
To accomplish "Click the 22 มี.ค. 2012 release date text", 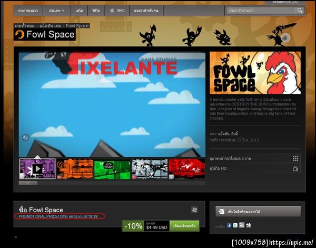I will (x=248, y=140).
